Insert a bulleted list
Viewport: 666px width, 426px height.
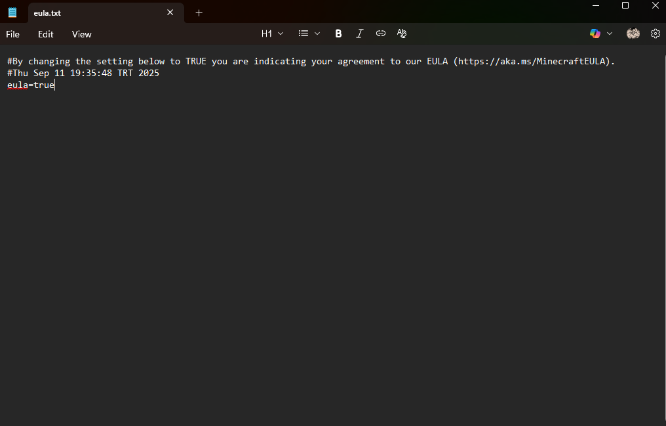tap(304, 33)
